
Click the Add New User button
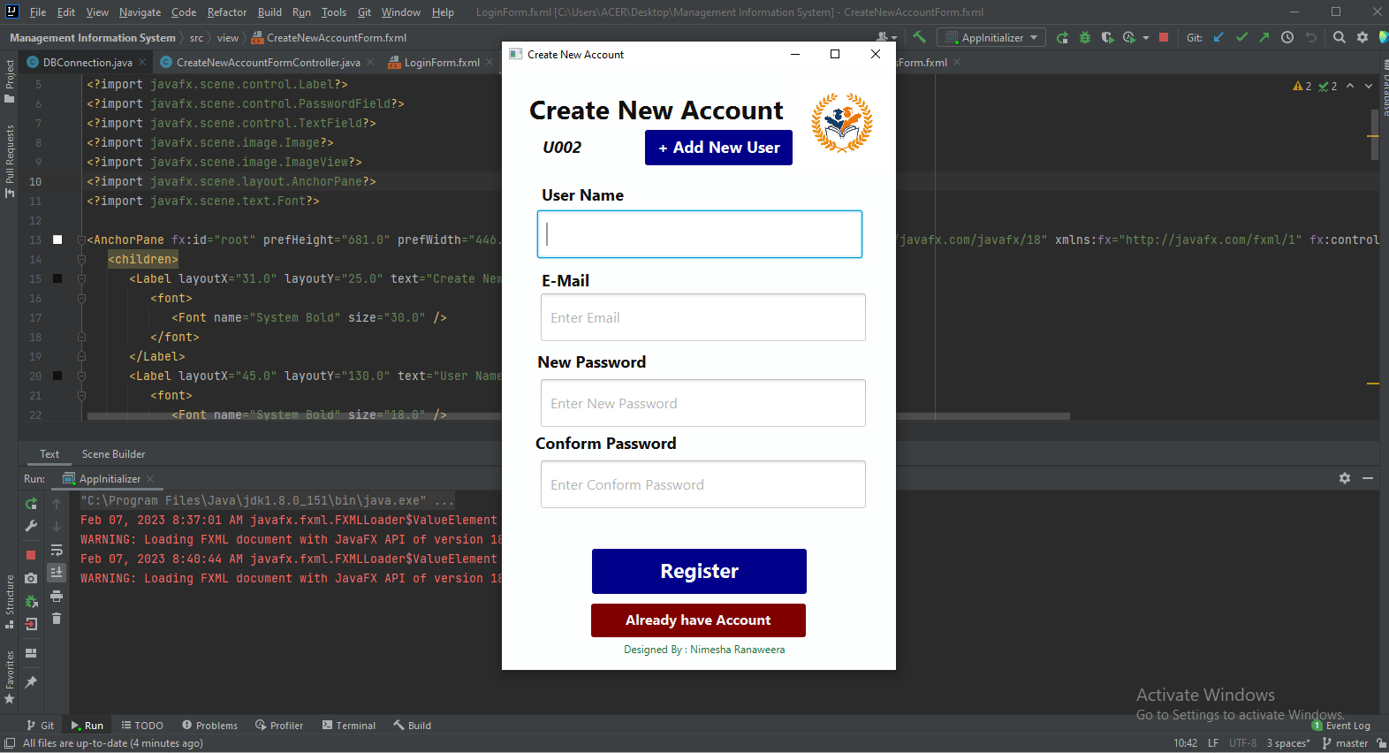coord(718,148)
